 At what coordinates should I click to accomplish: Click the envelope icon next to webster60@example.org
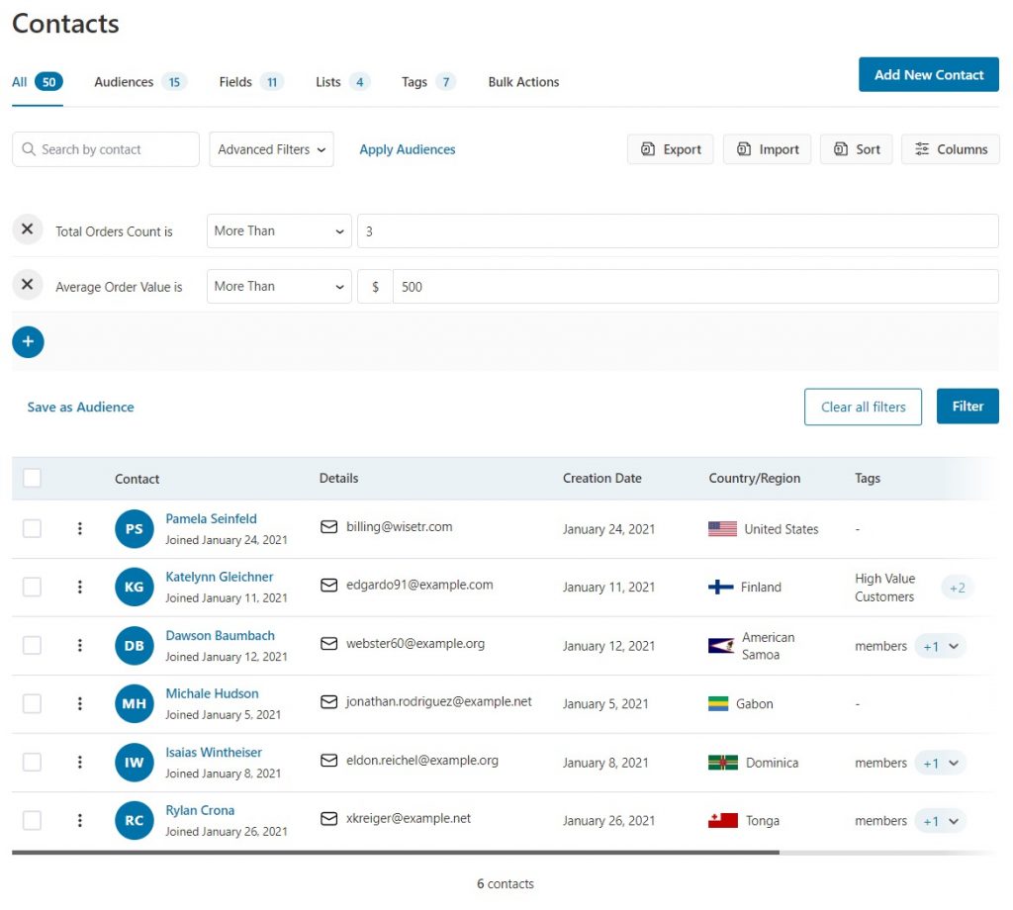pyautogui.click(x=328, y=644)
